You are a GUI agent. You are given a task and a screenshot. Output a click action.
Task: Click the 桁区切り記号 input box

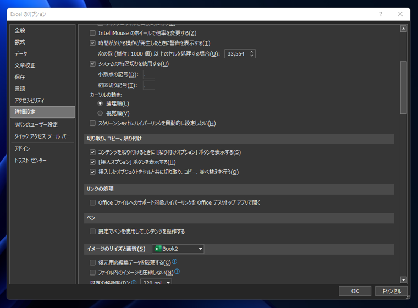click(x=148, y=85)
